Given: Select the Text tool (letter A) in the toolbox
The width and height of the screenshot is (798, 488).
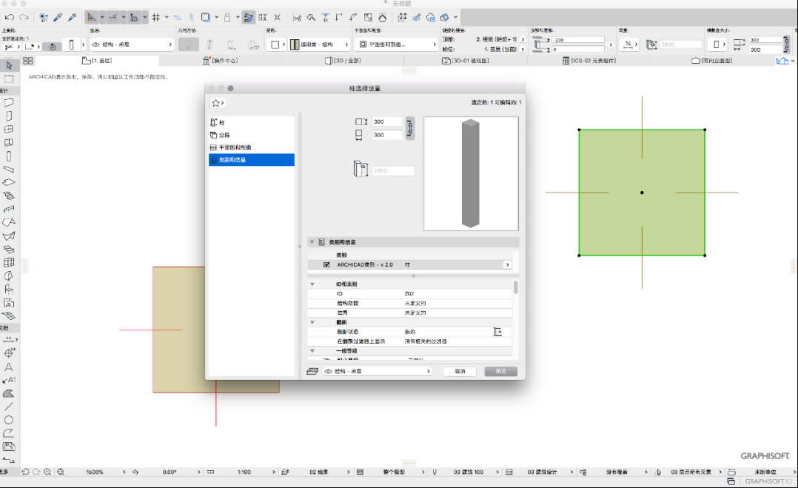Looking at the screenshot, I should pos(9,367).
